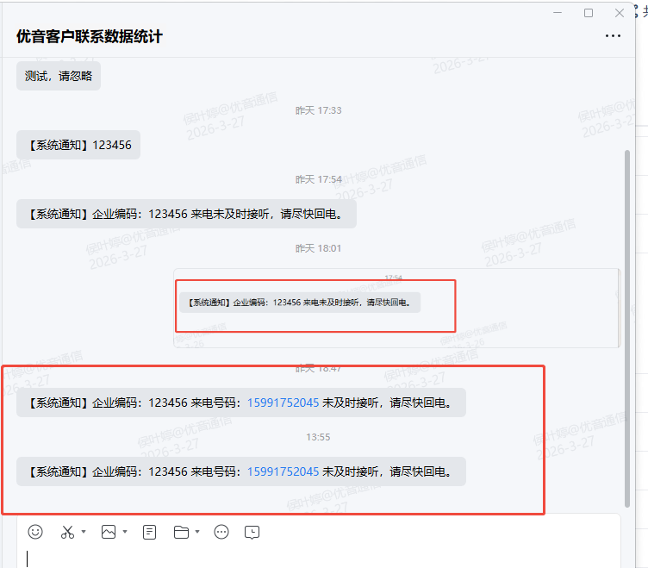Screen dimensions: 648x568
Task: Open the circled ellipsis more tools
Action: coord(221,532)
